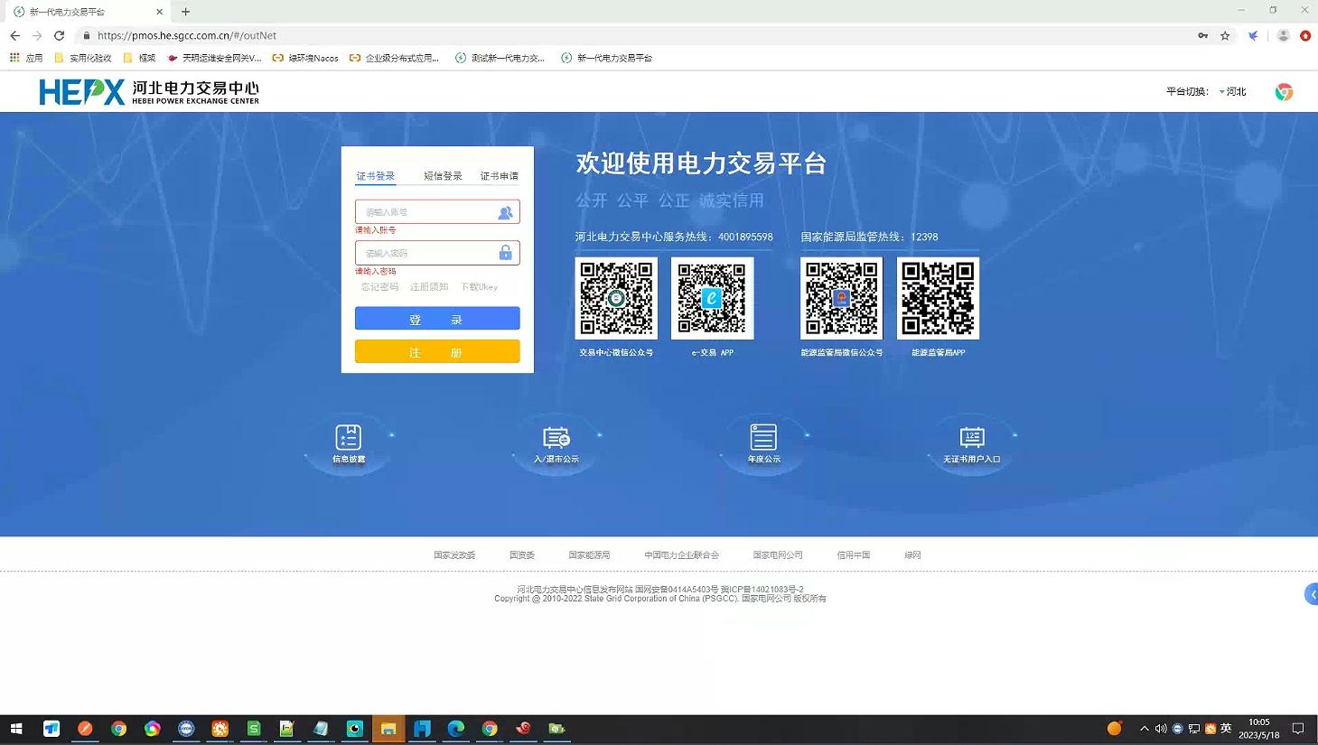Click the volume speaker icon in system tray
The image size is (1318, 745).
tap(1161, 729)
